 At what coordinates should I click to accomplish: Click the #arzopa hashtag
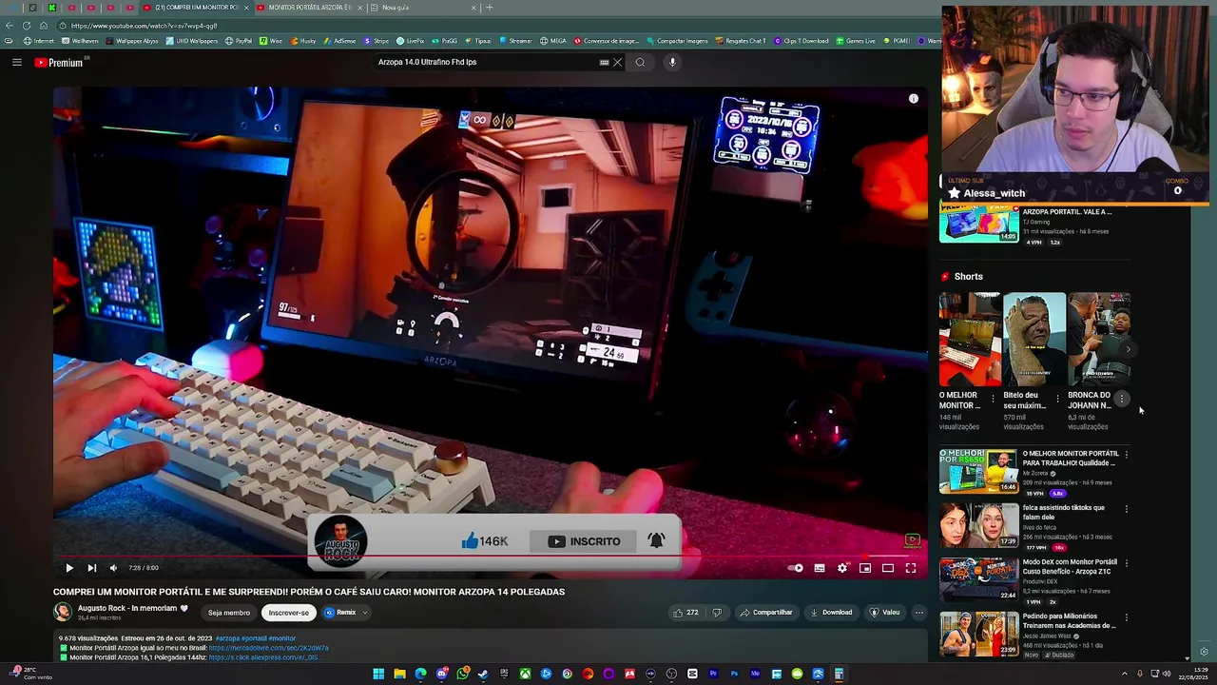227,638
